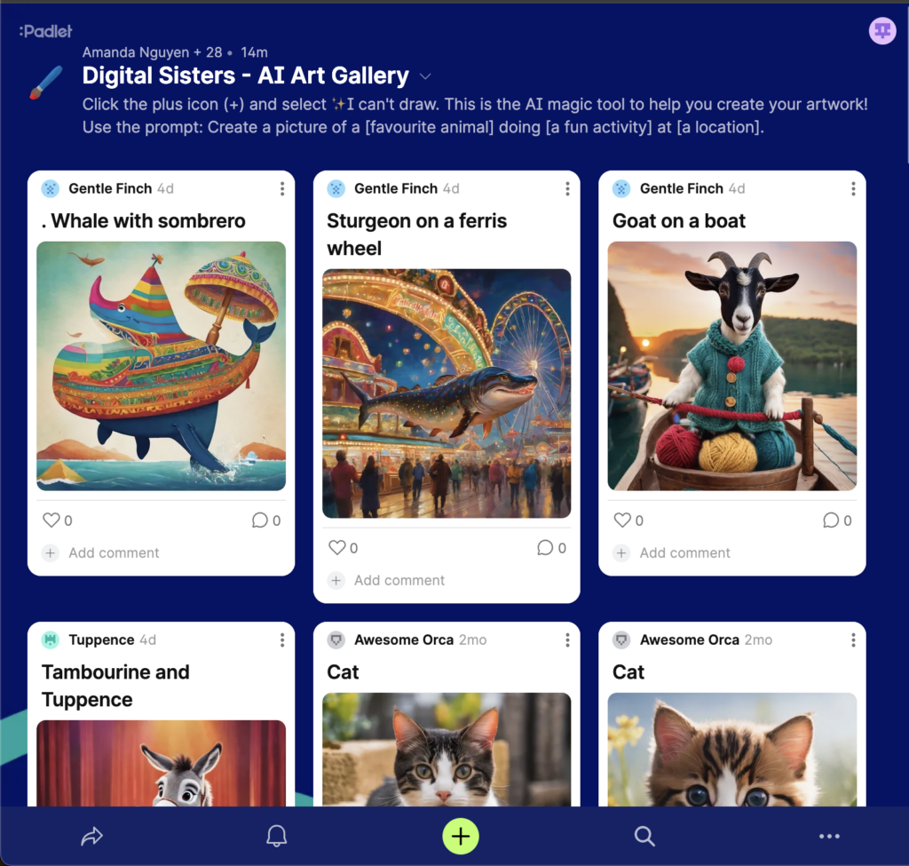
Task: Expand chevron beside Digital Sisters title
Action: pyautogui.click(x=425, y=76)
